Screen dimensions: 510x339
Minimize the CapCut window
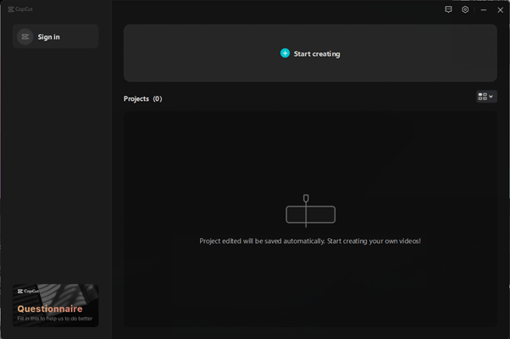(x=484, y=10)
